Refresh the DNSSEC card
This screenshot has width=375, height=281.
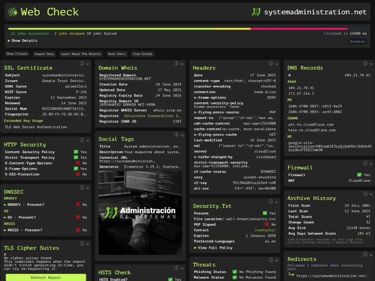click(88, 188)
